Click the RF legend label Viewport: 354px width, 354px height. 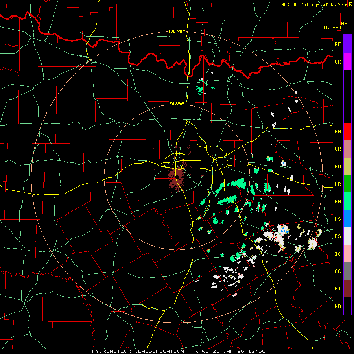(x=337, y=44)
